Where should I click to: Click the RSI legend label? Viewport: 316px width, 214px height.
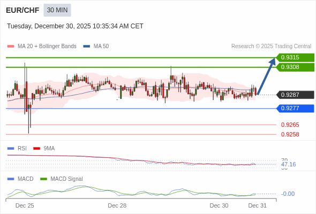click(22, 149)
